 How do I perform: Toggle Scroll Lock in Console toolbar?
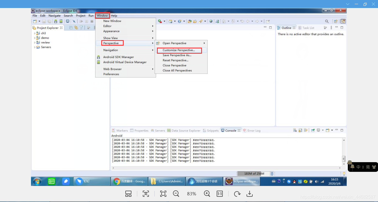coord(300,130)
